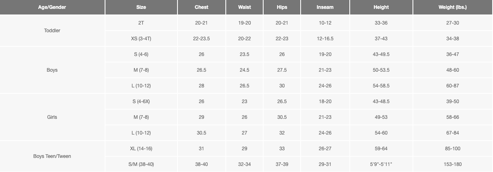Viewport: 493px width, 172px height.
Task: Click the Size column header
Action: point(141,7)
